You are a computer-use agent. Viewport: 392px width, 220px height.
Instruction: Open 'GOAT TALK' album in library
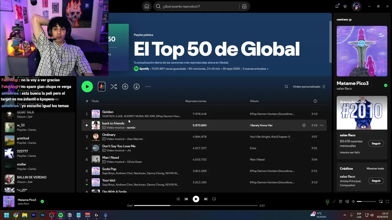pyautogui.click(x=38, y=115)
